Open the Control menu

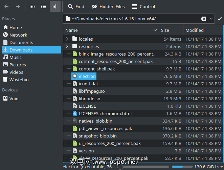[x=143, y=6]
